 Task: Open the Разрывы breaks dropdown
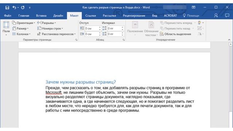tap(47, 23)
